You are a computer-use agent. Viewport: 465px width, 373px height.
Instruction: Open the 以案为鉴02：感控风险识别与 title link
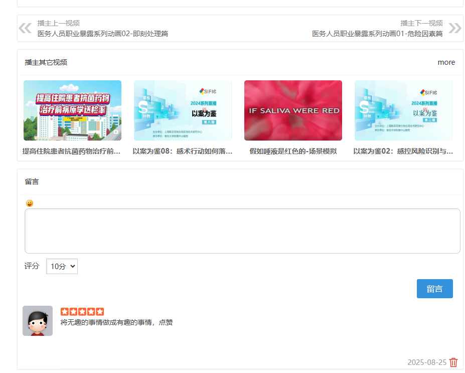[x=403, y=151]
